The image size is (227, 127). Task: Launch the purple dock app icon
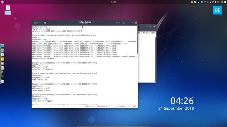2,64
